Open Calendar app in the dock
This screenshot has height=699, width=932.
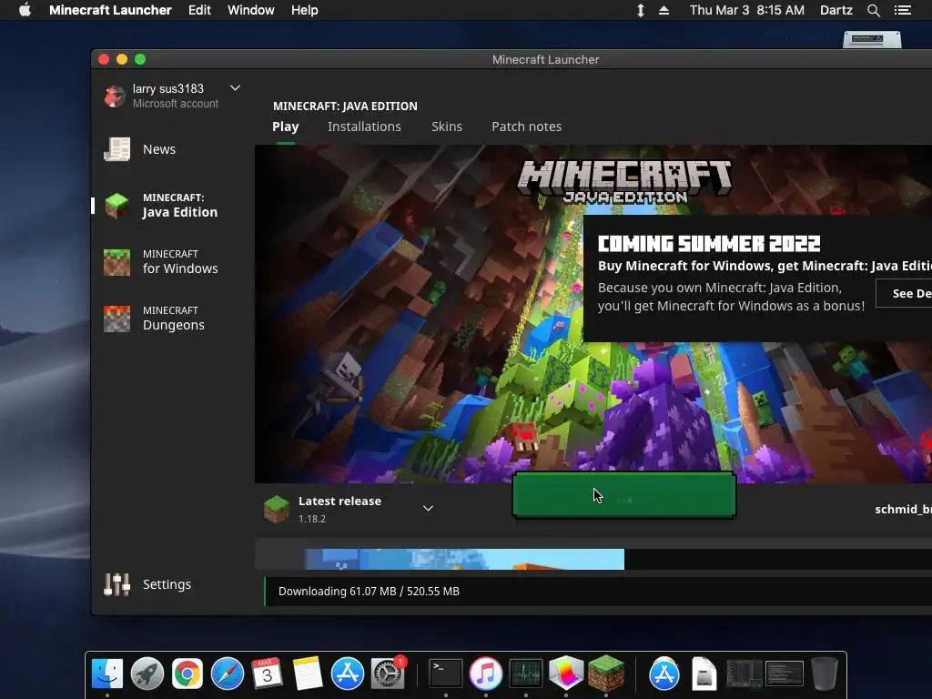[267, 674]
